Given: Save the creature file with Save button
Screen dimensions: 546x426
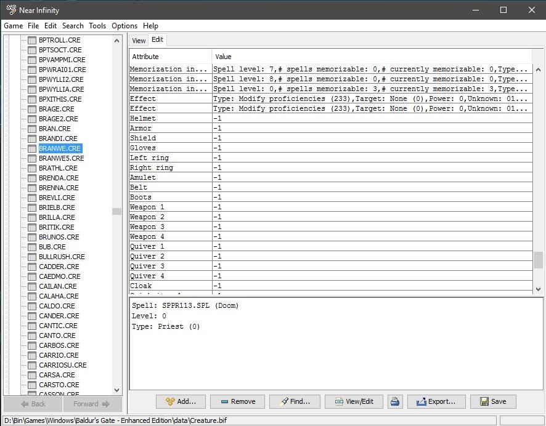Looking at the screenshot, I should tap(493, 401).
